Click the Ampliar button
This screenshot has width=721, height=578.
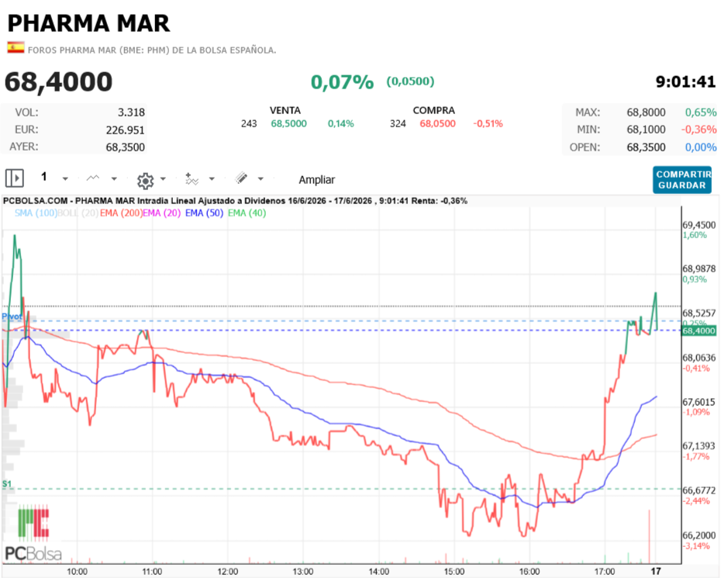click(316, 179)
